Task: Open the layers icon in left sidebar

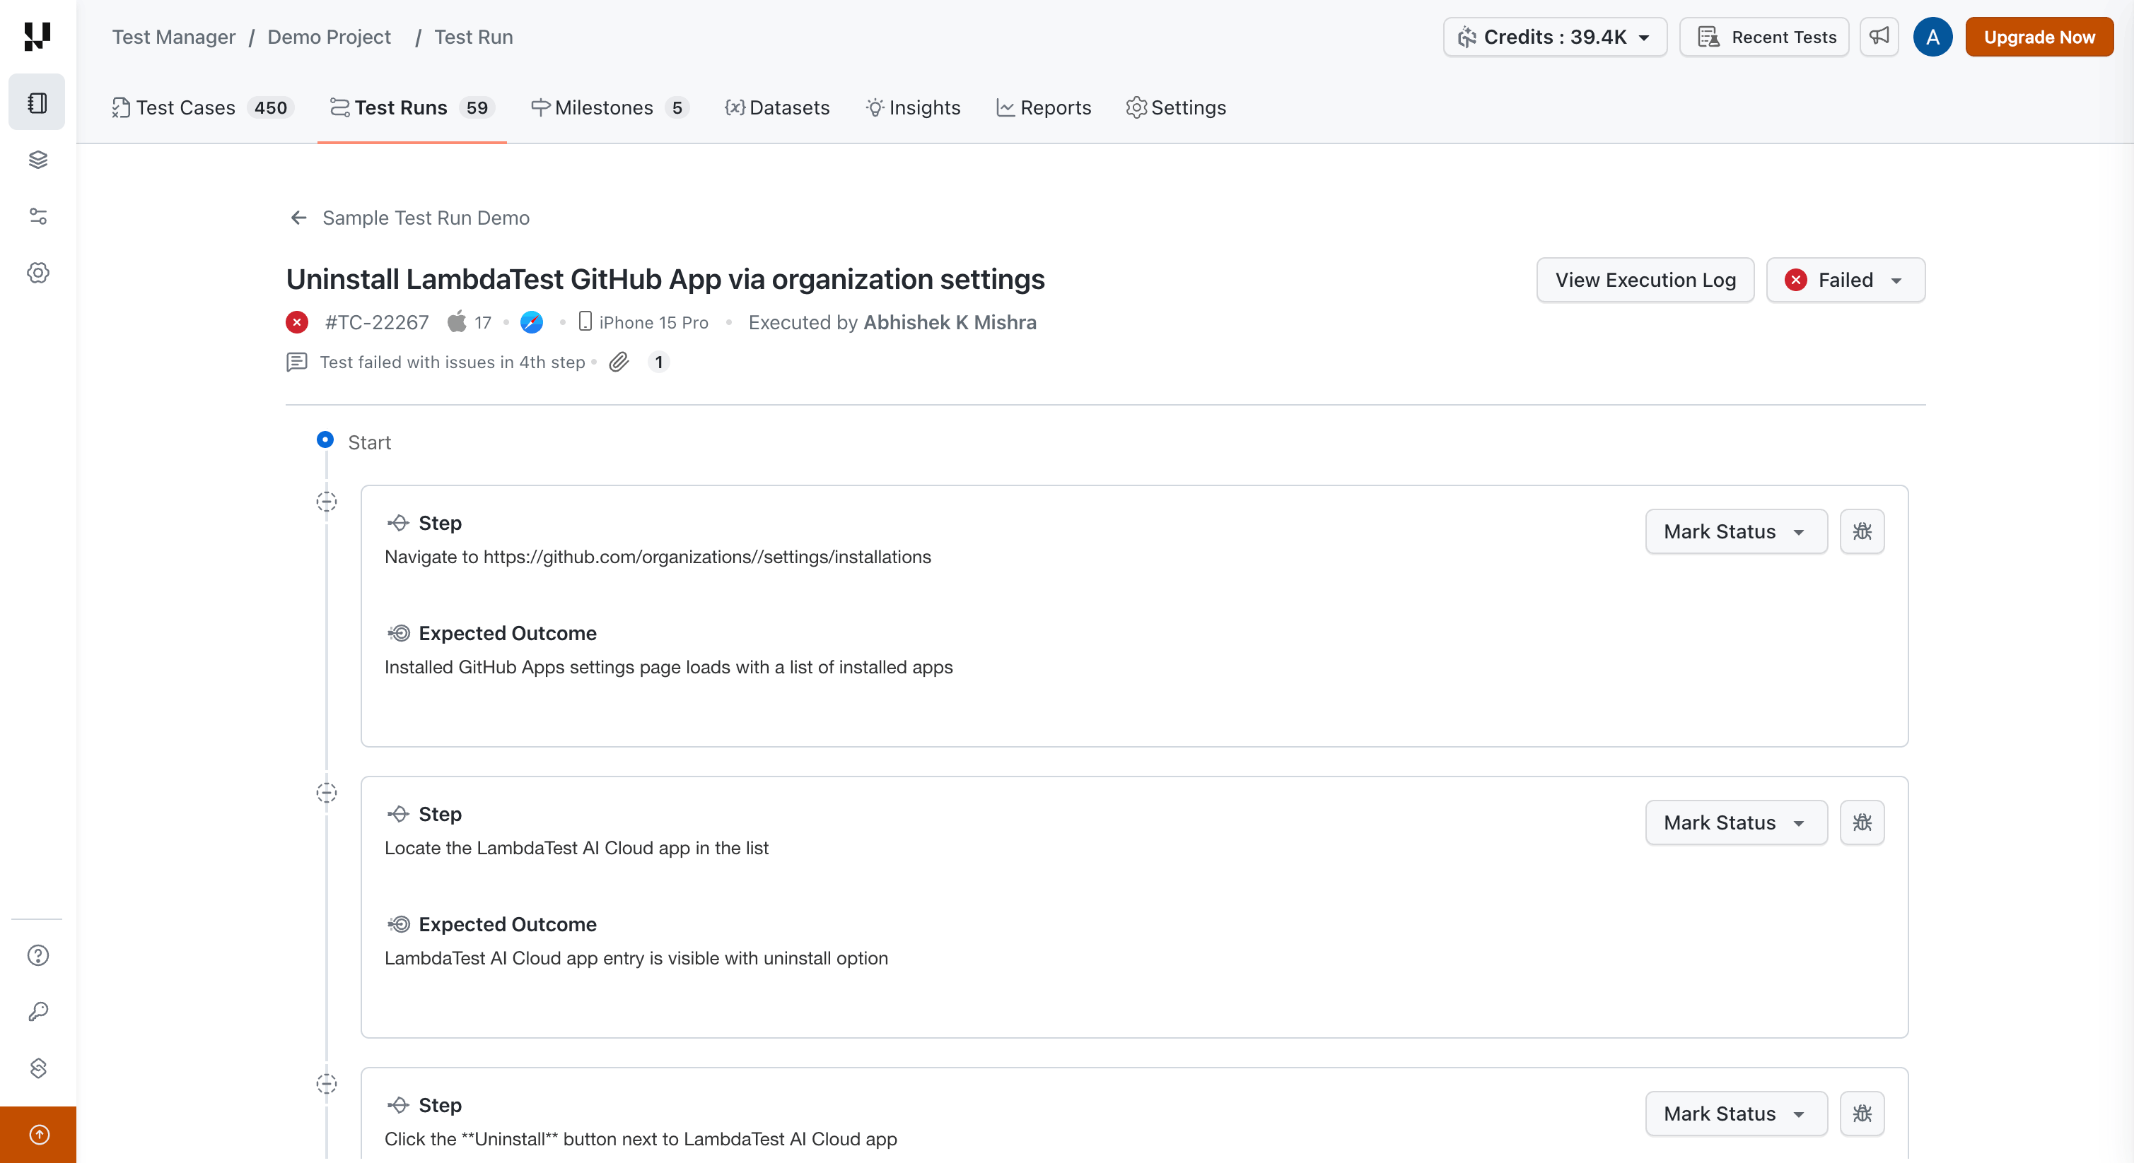Action: pyautogui.click(x=38, y=160)
